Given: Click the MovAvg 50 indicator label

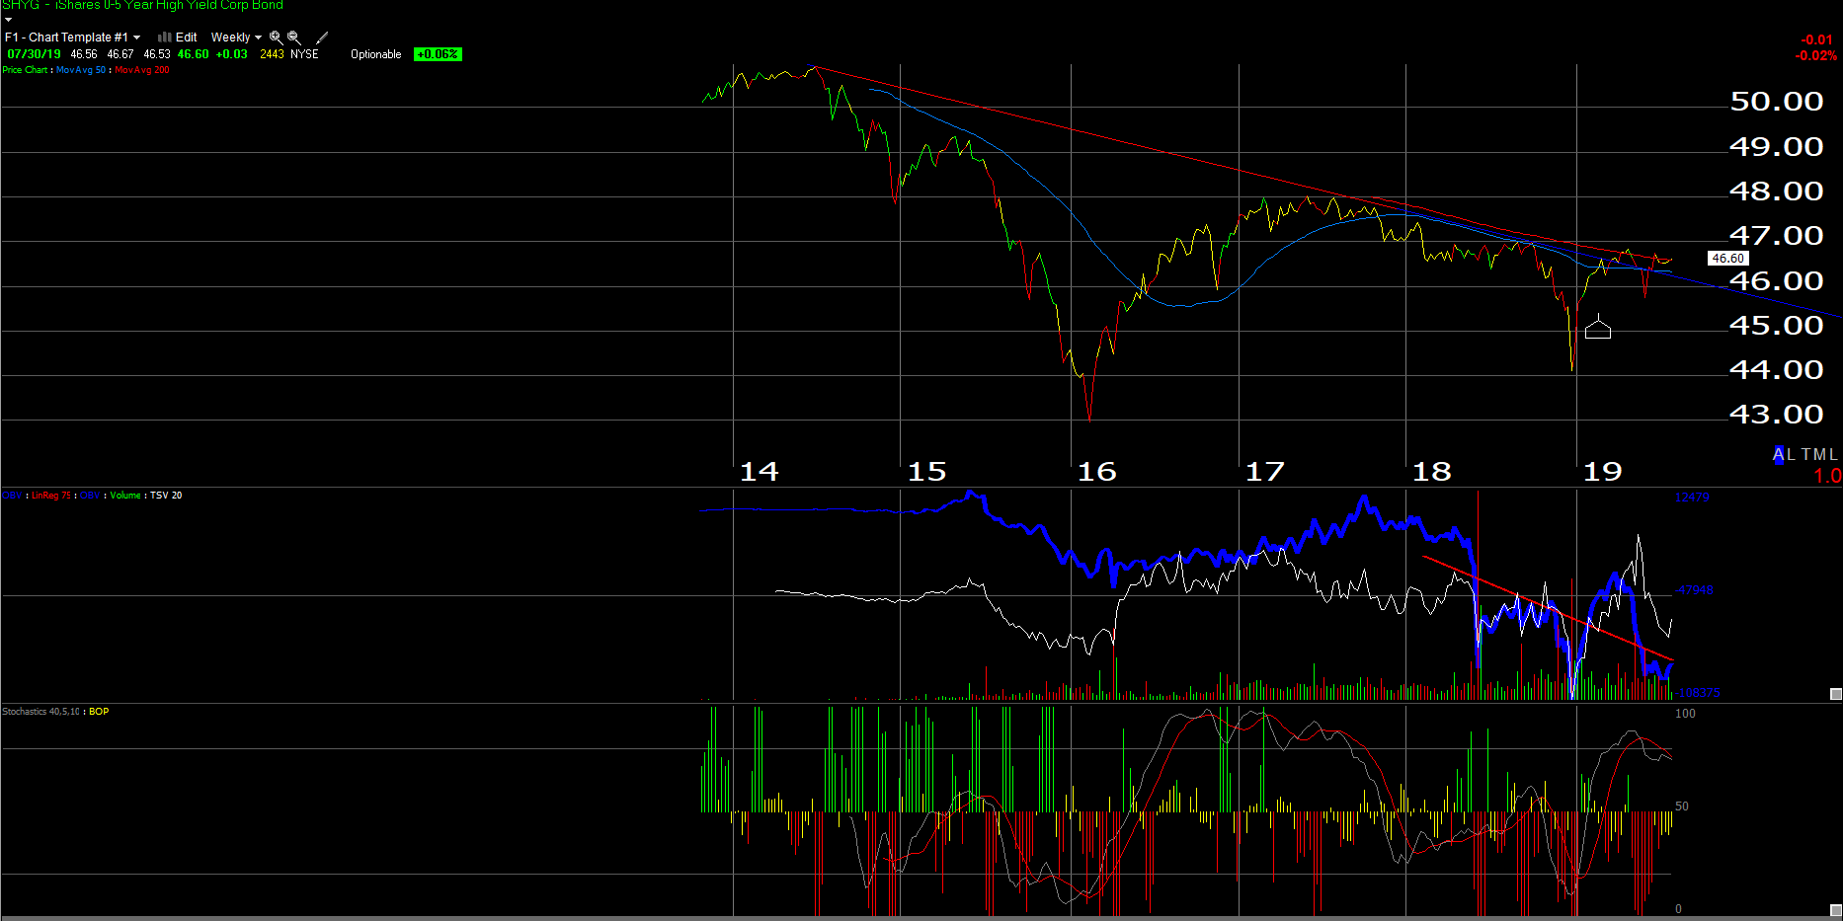Looking at the screenshot, I should click(x=81, y=70).
